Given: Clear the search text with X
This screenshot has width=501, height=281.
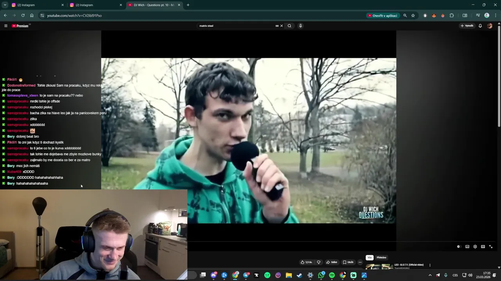Looking at the screenshot, I should coord(281,26).
